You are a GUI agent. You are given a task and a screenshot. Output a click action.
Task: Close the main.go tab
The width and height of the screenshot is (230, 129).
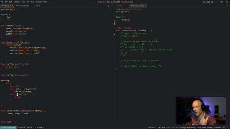[13, 6]
